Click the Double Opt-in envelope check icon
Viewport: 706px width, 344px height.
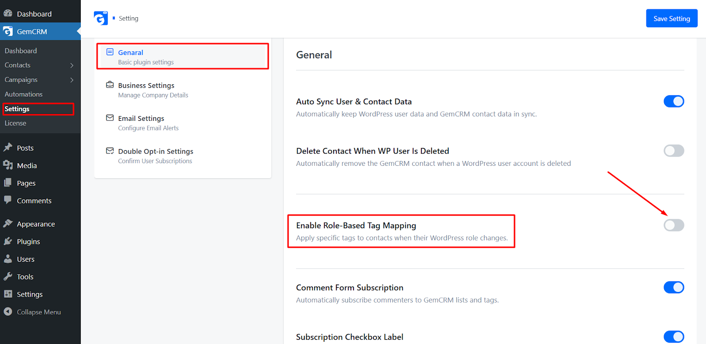[110, 151]
